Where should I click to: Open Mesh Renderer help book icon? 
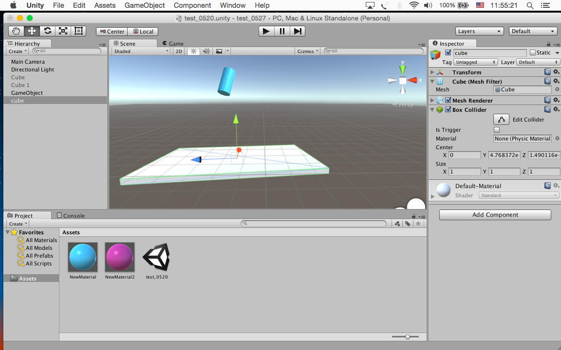point(547,100)
